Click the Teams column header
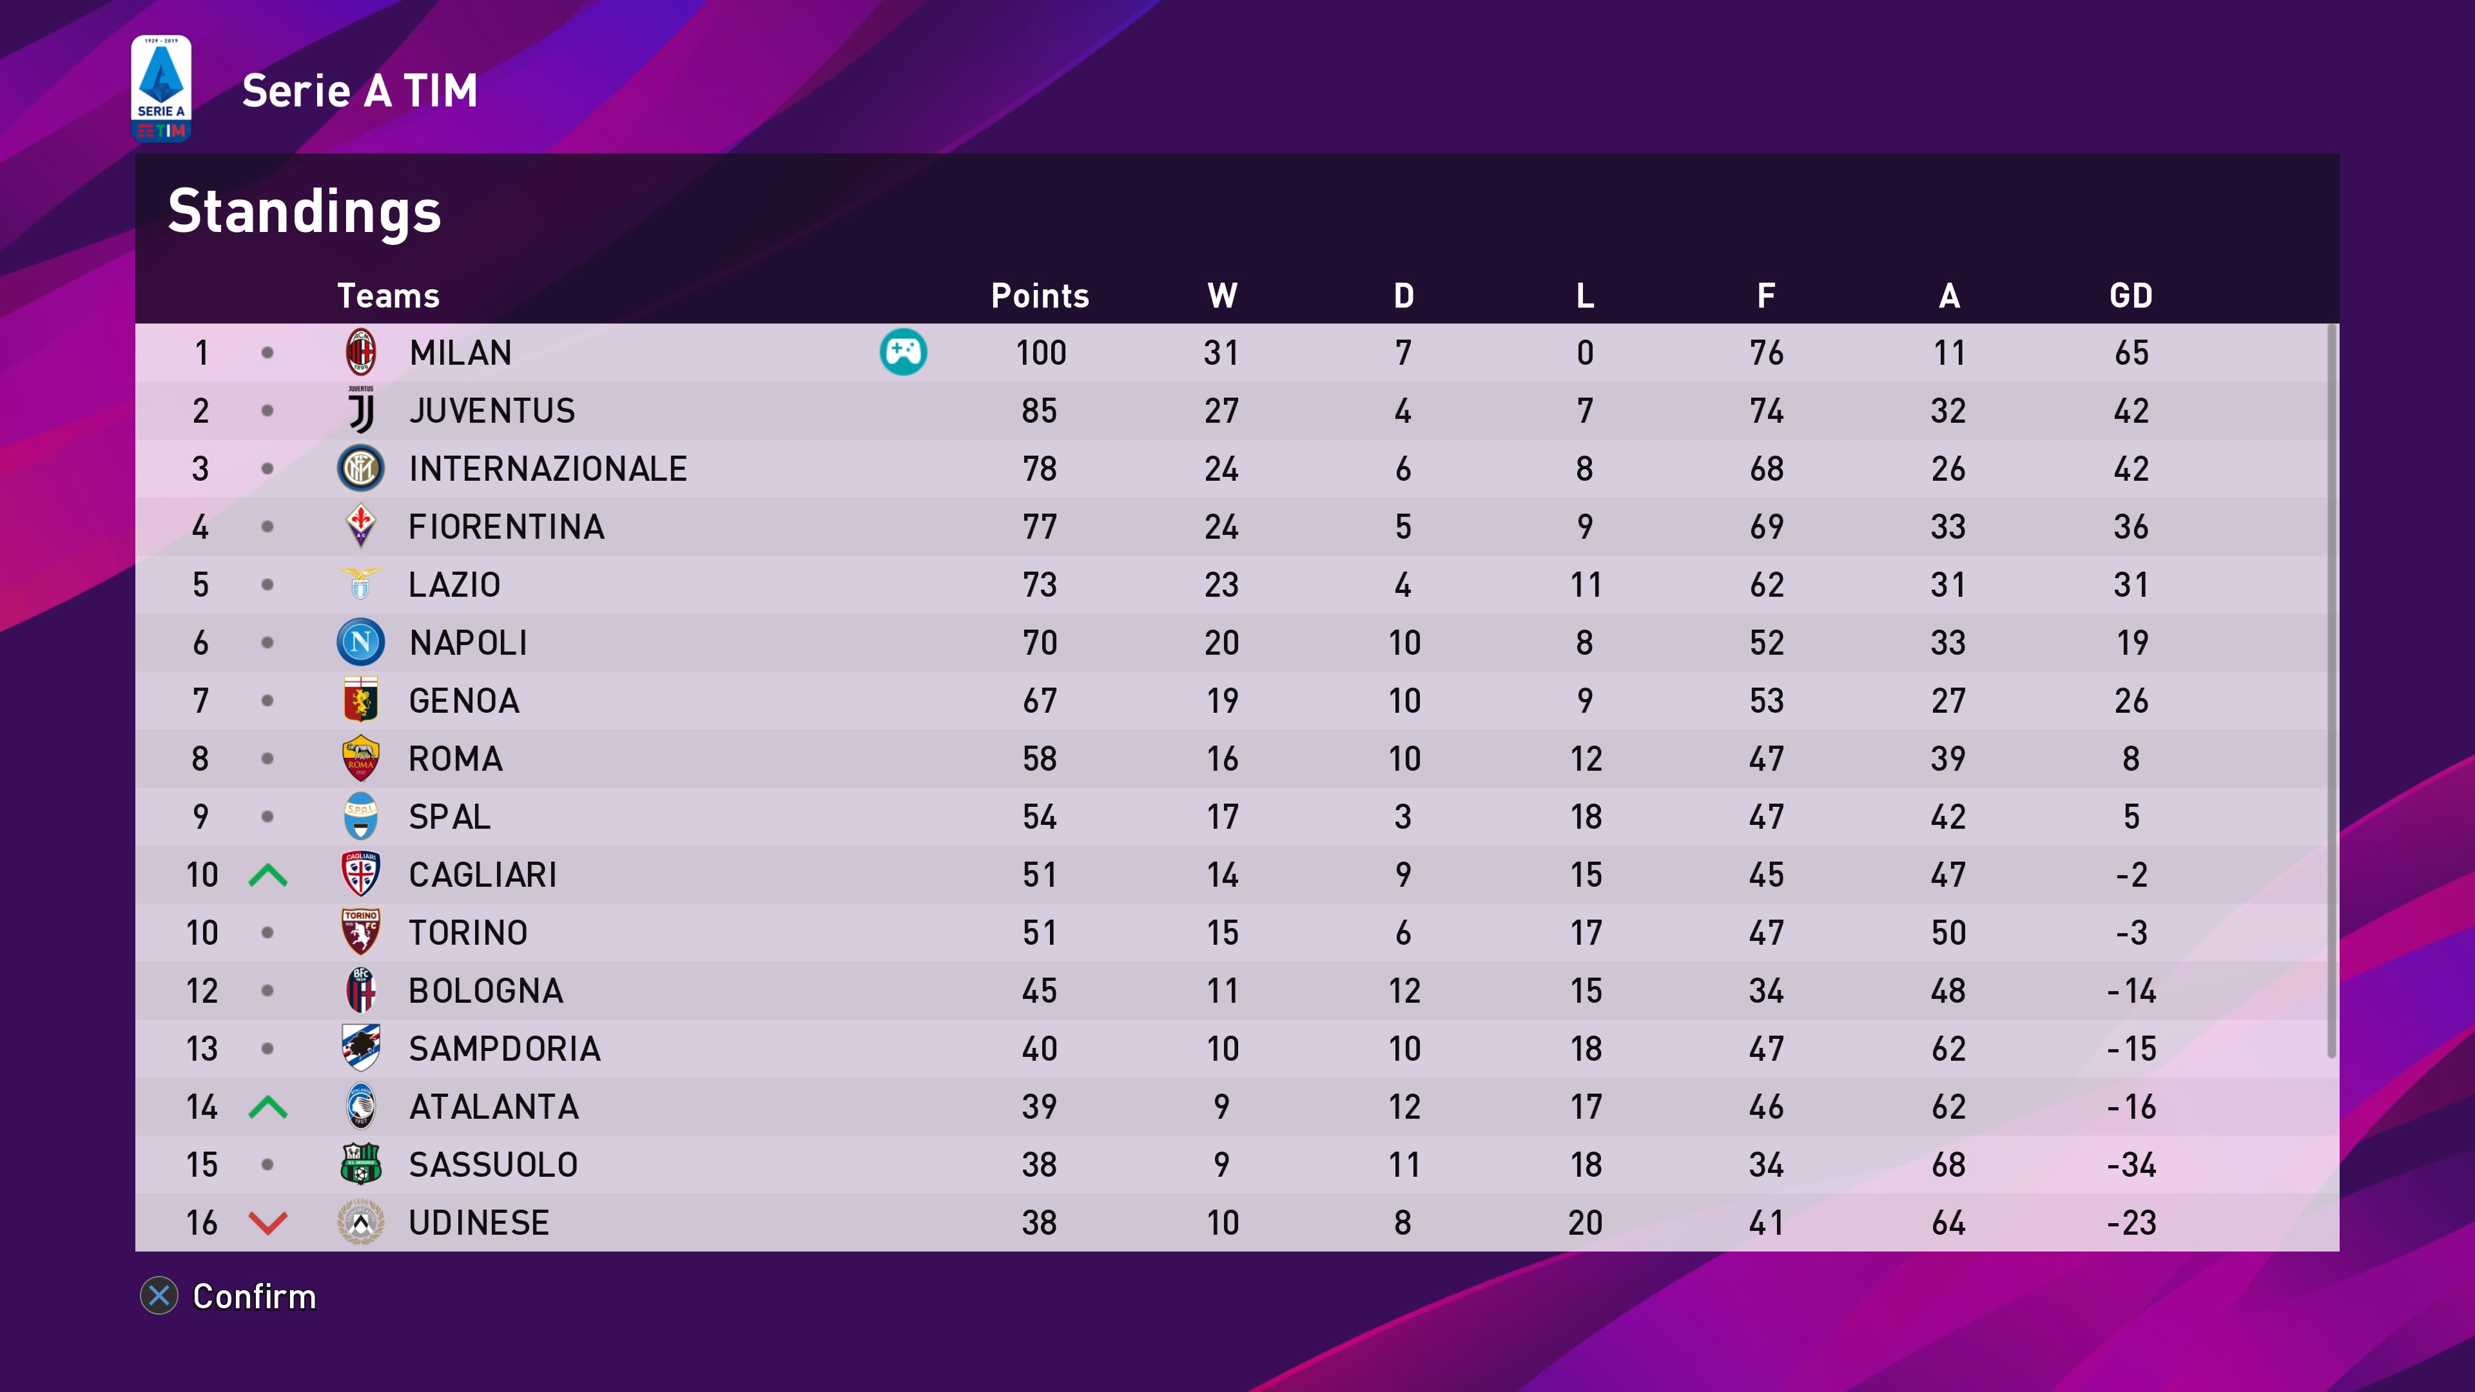 coord(388,296)
